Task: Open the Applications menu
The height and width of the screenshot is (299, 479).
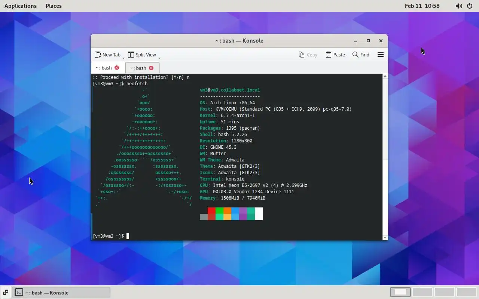Action: 21,6
